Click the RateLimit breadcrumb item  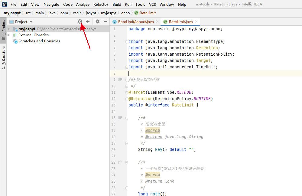point(148,13)
